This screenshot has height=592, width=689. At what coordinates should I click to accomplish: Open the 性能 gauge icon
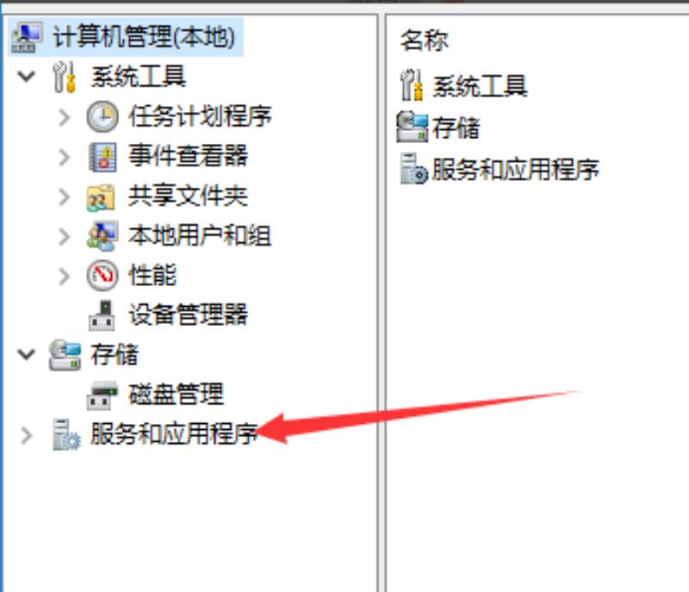click(x=102, y=276)
